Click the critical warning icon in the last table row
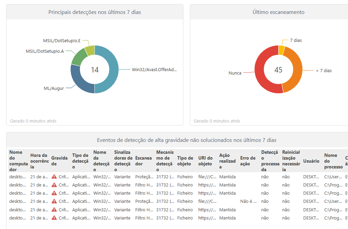Screen dimensions: 348x229 click(x=54, y=218)
